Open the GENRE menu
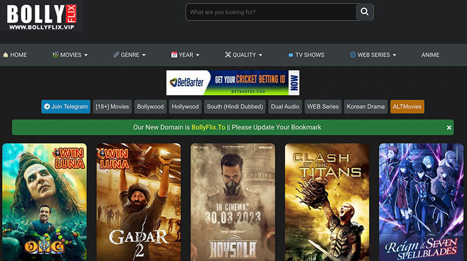Image resolution: width=467 pixels, height=261 pixels. pos(130,55)
